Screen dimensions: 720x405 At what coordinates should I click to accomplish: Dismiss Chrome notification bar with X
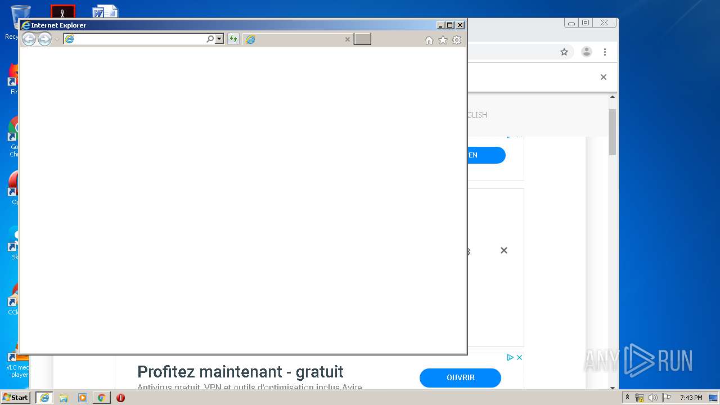point(604,77)
